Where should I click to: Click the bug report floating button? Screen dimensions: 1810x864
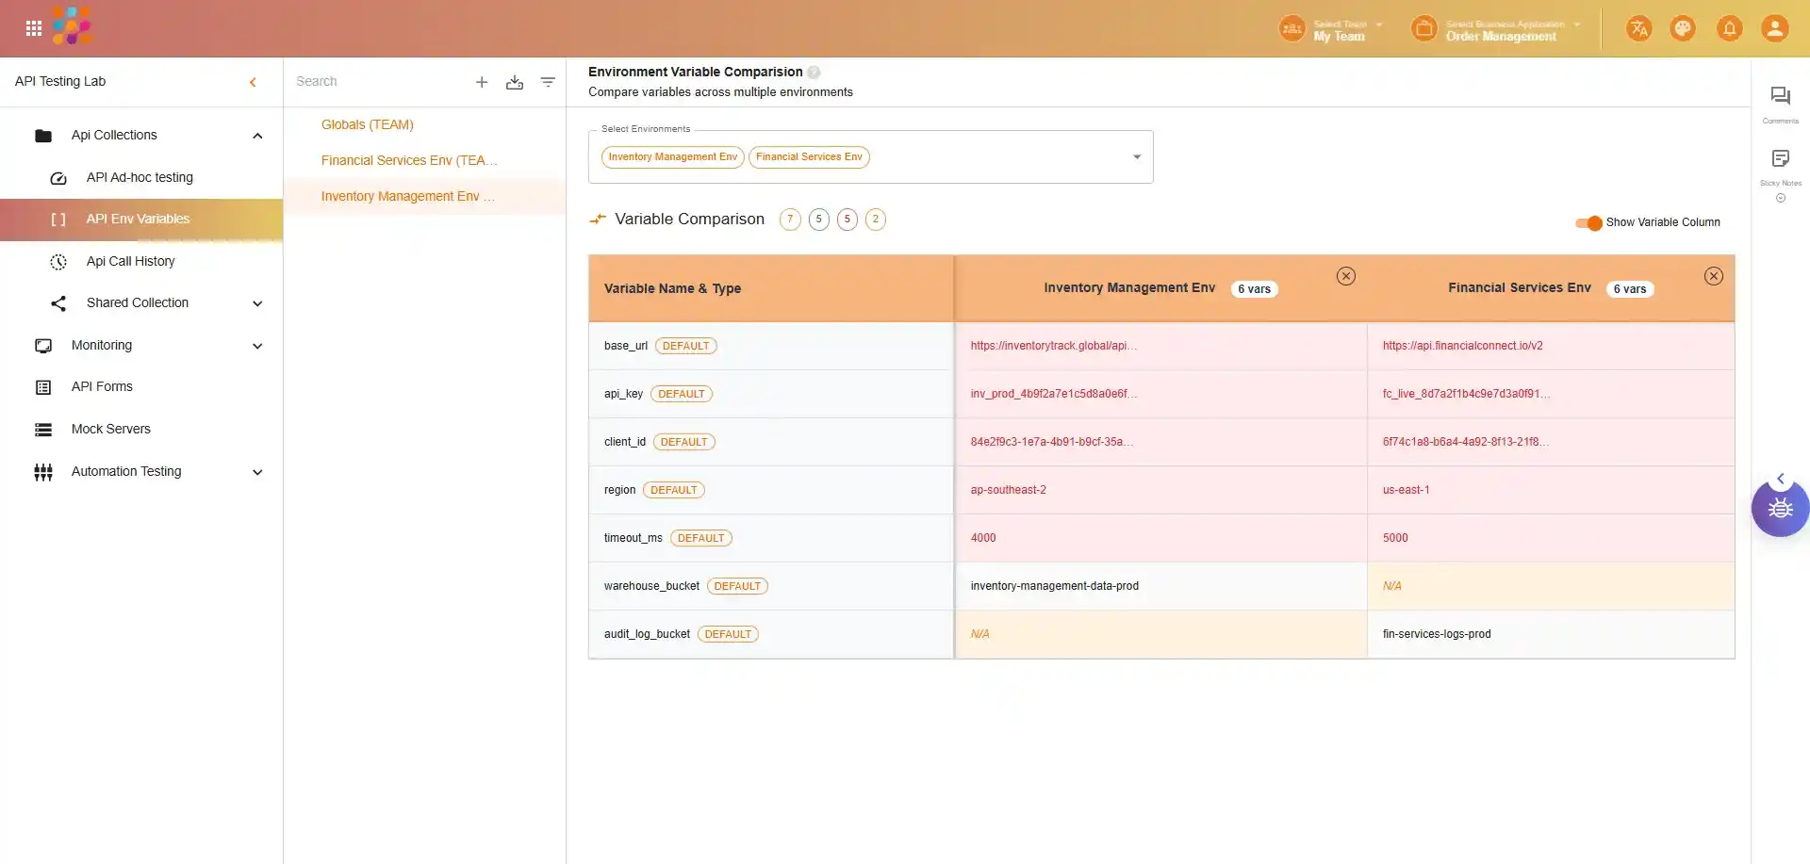click(x=1780, y=509)
